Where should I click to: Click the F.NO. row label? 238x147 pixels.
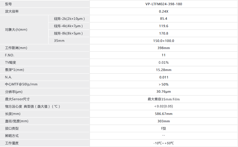[10, 55]
